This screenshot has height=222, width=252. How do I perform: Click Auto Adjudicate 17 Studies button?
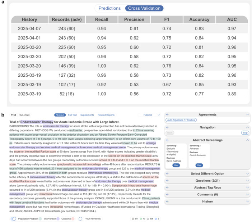point(181,120)
